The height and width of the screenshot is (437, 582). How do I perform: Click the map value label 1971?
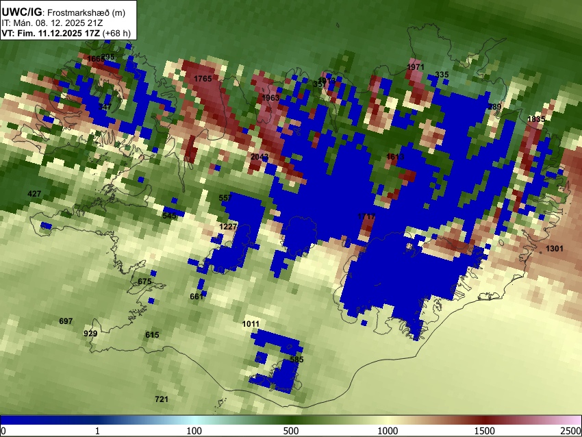[x=416, y=67]
